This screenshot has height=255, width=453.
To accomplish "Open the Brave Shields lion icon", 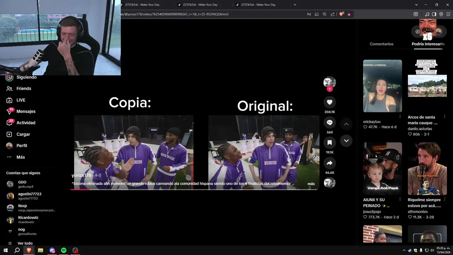I will click(341, 14).
